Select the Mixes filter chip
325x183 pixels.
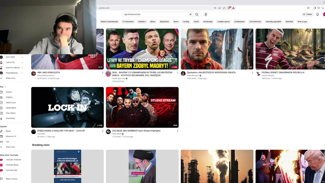153,22
